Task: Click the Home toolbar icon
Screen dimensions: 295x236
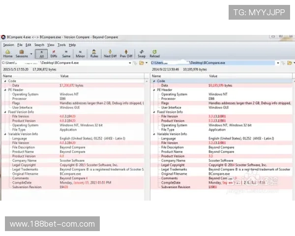Action: click(x=7, y=53)
